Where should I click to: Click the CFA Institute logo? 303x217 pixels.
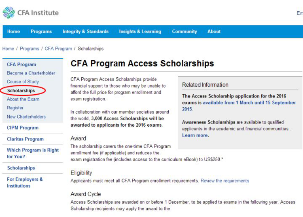click(31, 12)
